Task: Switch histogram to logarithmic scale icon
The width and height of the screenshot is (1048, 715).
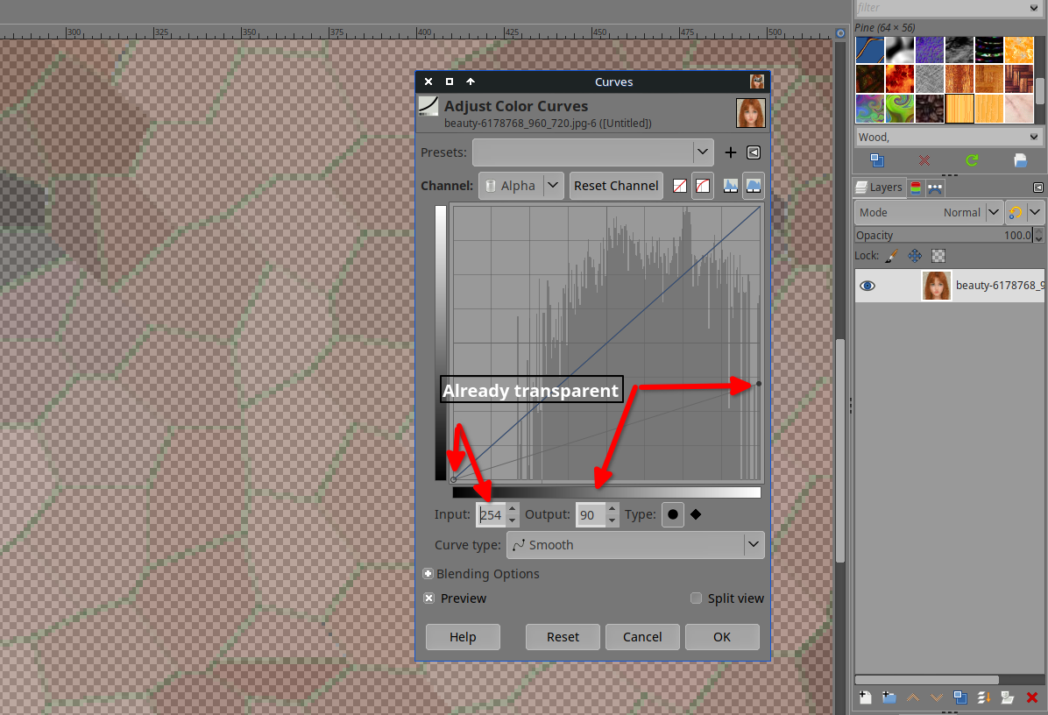Action: tap(754, 186)
